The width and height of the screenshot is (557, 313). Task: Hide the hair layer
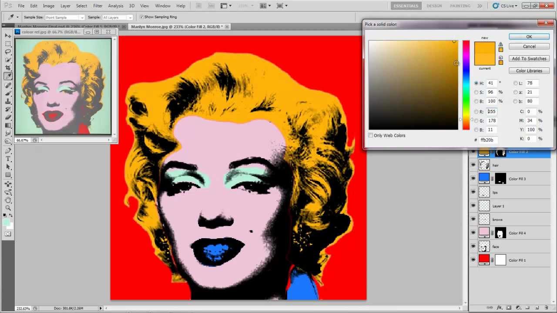coord(473,165)
